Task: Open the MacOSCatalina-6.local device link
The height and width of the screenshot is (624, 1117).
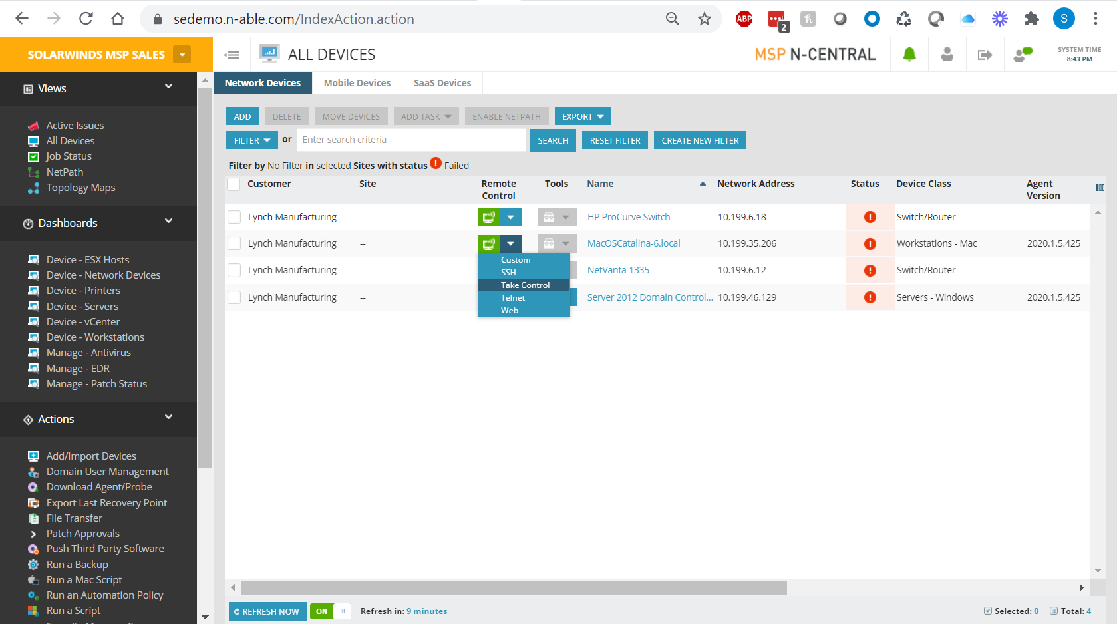Action: click(633, 243)
